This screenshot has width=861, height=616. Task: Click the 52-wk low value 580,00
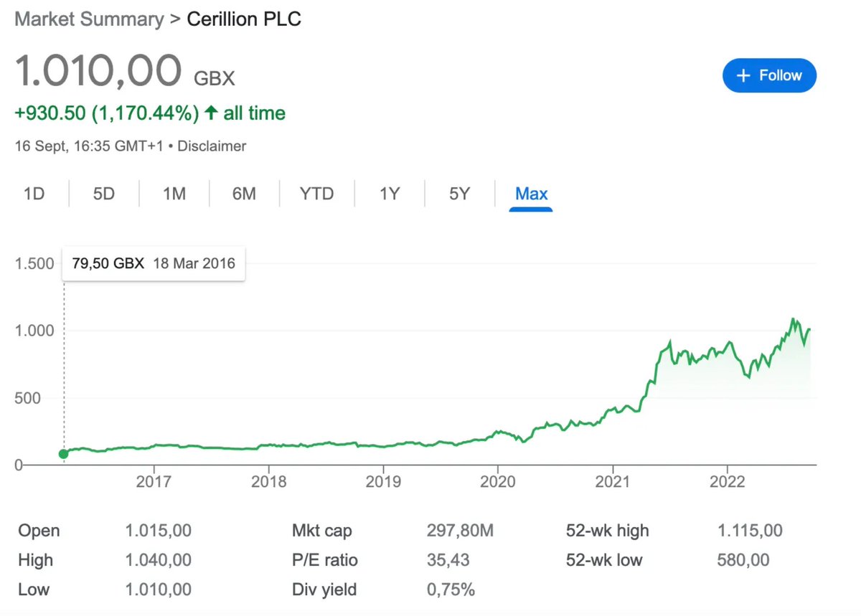tap(743, 560)
